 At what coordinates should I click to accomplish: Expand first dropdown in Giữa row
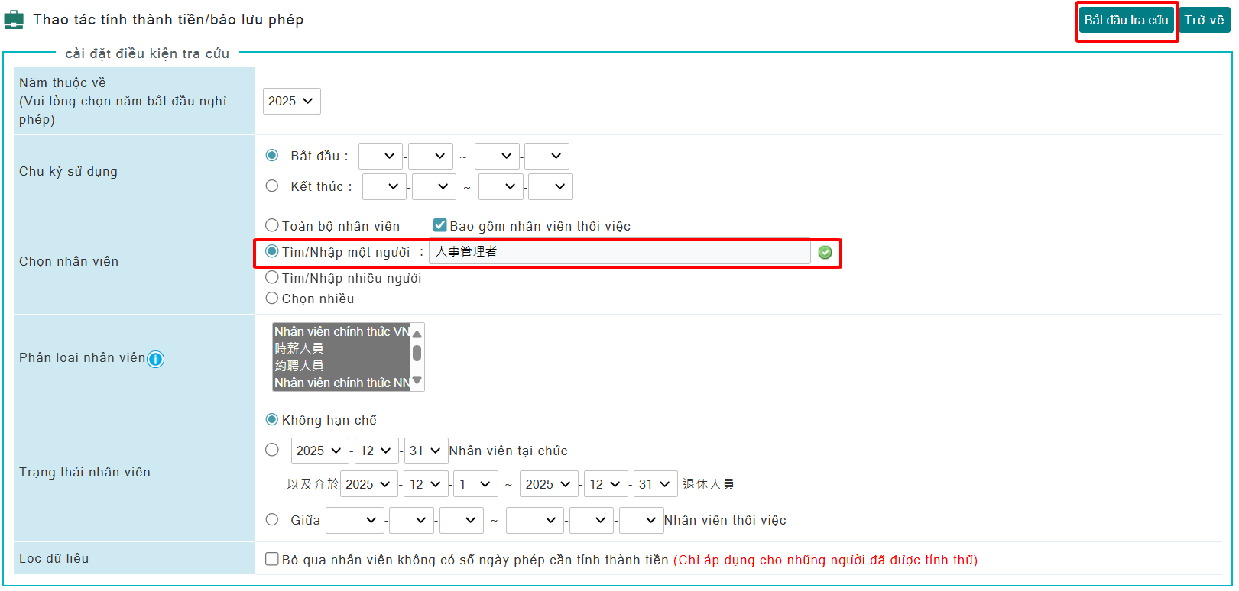[x=354, y=520]
